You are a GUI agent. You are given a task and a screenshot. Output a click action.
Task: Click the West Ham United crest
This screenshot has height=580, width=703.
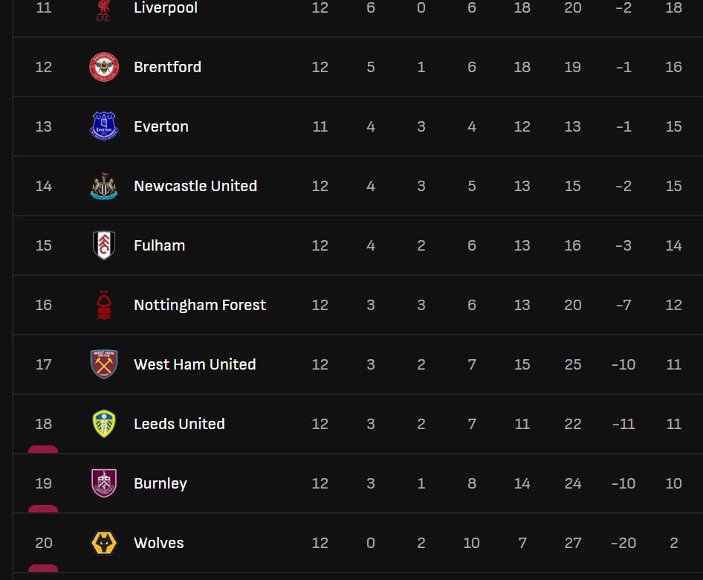[x=103, y=364]
